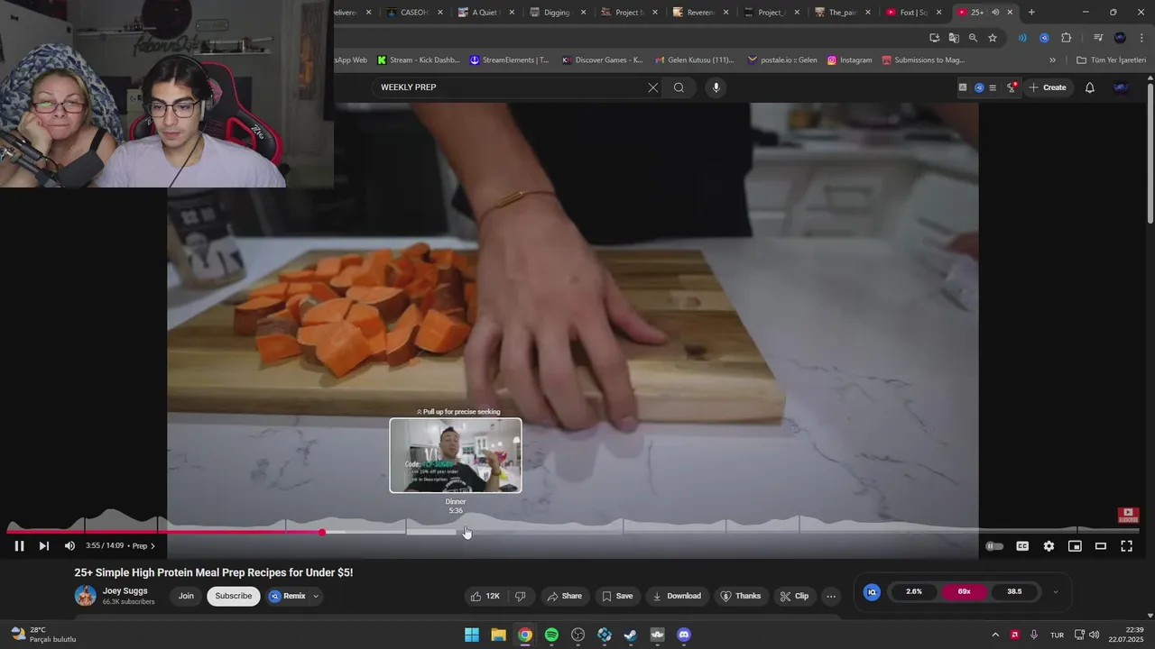Image resolution: width=1155 pixels, height=649 pixels.
Task: Expand the Remix dropdown arrow
Action: 316,596
